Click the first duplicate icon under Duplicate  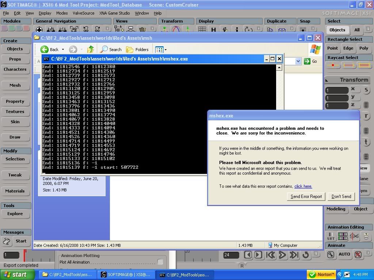coord(270,30)
